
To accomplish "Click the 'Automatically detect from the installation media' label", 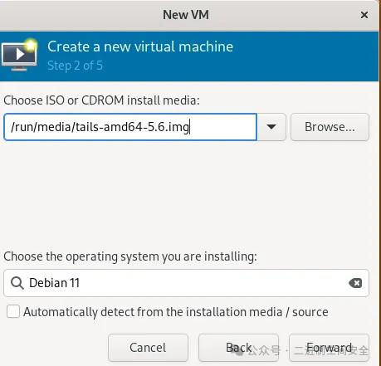I will (x=176, y=312).
